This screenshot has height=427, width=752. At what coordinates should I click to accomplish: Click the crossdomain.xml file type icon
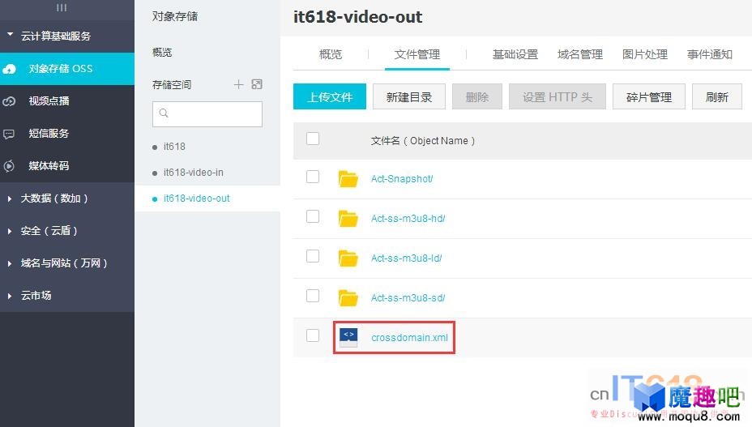pyautogui.click(x=348, y=337)
